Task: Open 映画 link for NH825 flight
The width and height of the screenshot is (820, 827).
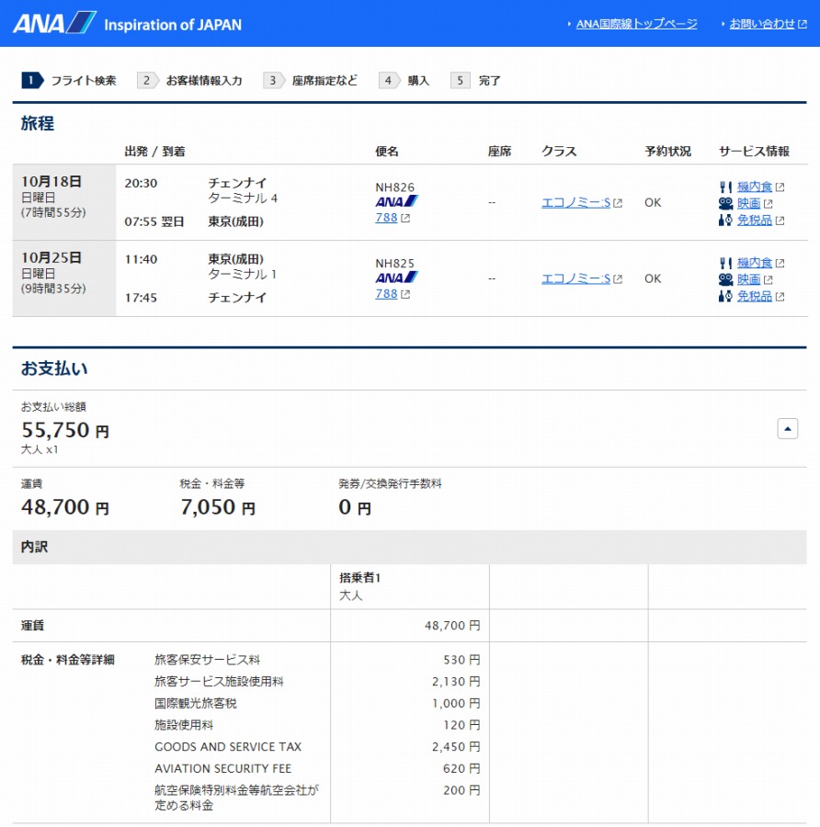Action: [x=749, y=279]
